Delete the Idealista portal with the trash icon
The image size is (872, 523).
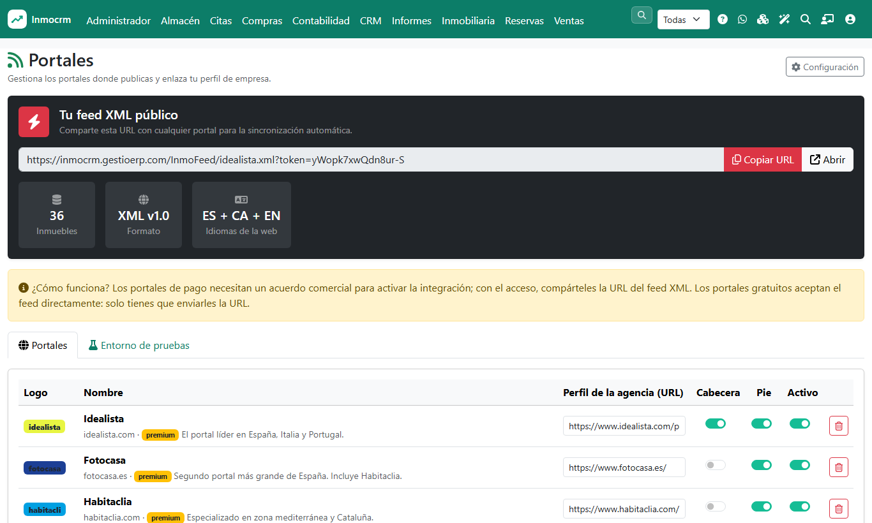pyautogui.click(x=839, y=426)
